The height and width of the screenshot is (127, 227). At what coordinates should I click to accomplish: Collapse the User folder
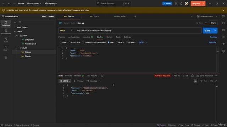17,36
